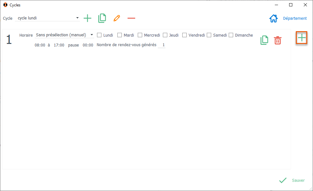Click the 08:00 start time field
313x191 pixels.
click(40, 45)
